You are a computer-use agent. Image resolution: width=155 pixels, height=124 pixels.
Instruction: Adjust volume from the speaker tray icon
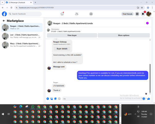(138, 117)
